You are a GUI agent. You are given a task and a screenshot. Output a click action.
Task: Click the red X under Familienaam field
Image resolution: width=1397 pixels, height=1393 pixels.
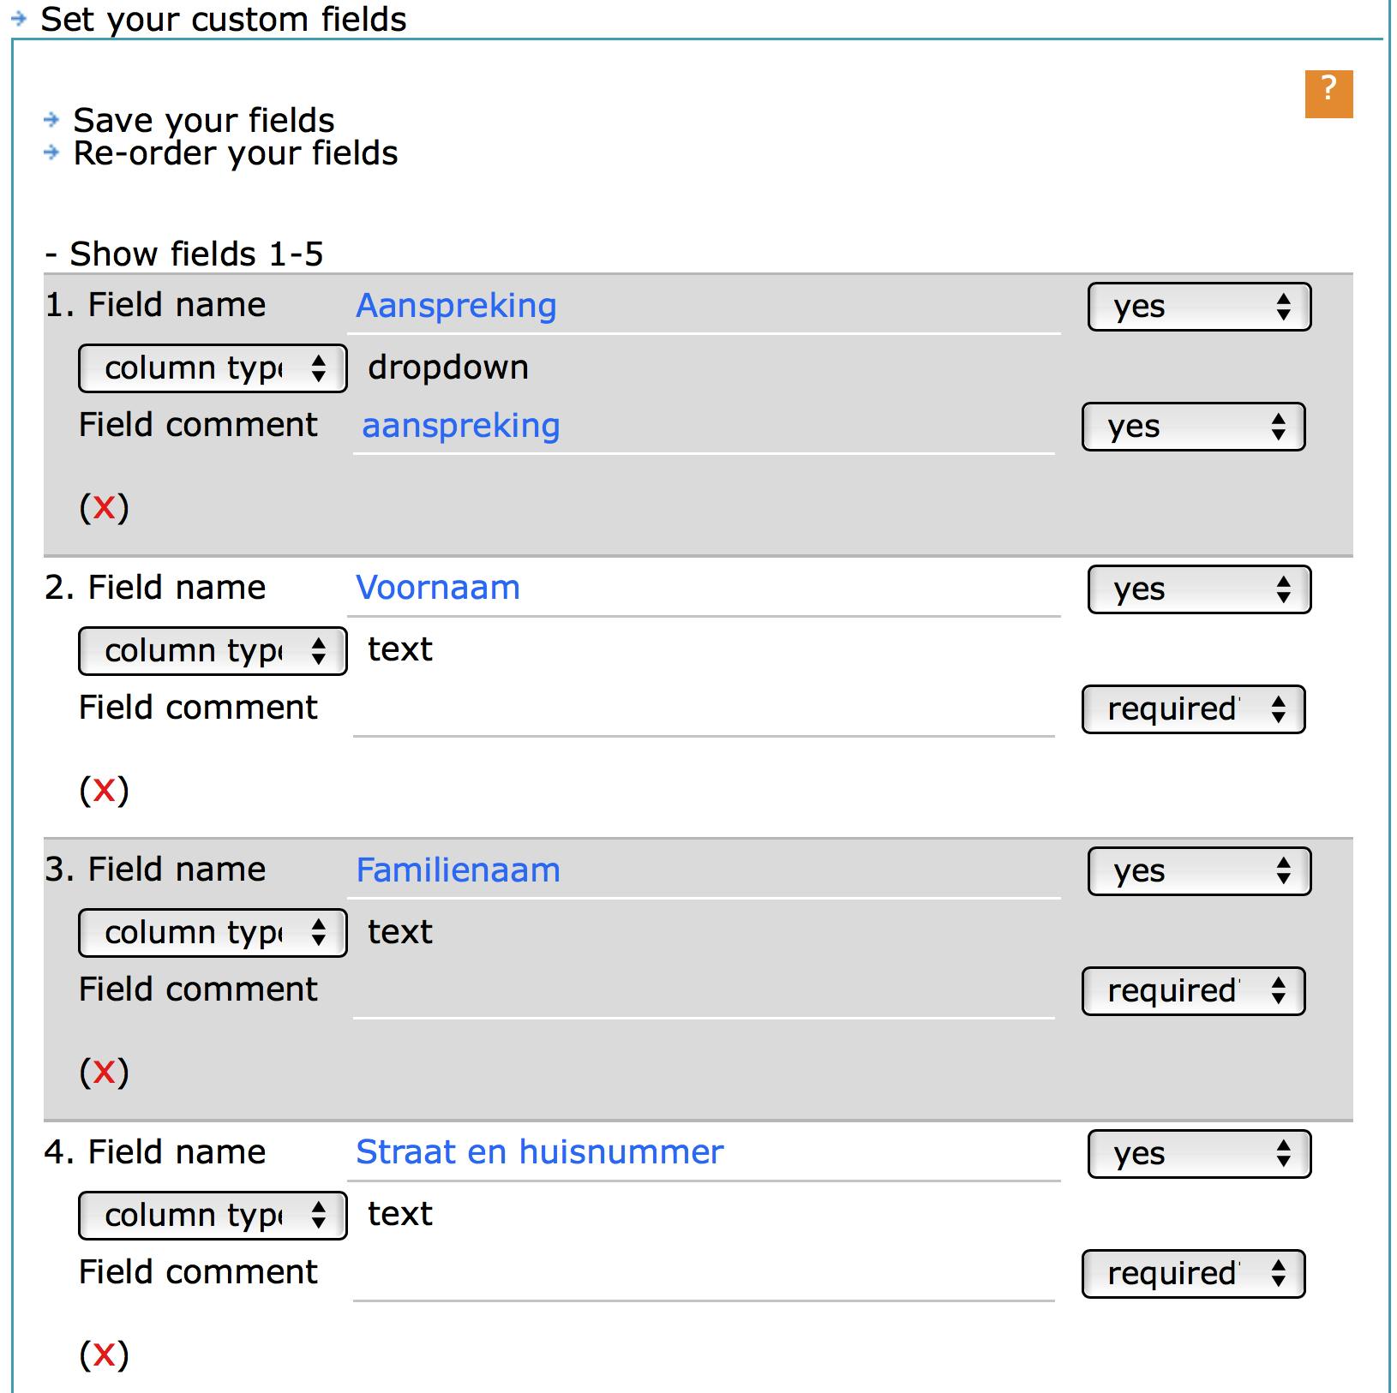(x=104, y=1071)
